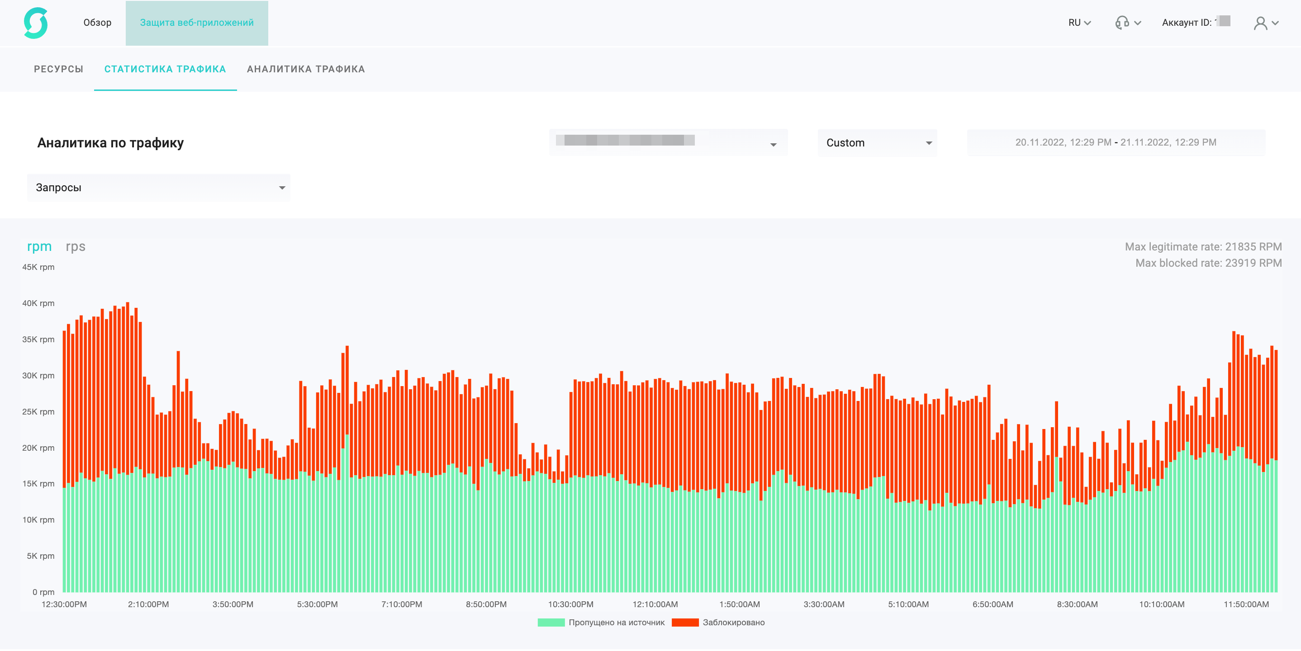The width and height of the screenshot is (1301, 651).
Task: Toggle the Заблокировано legend series
Action: [733, 622]
